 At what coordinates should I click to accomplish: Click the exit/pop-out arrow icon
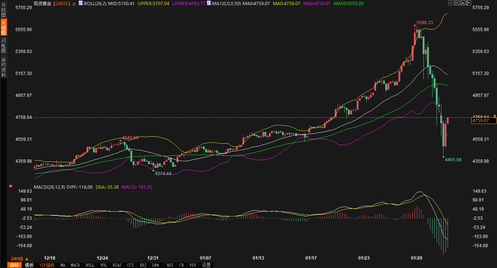point(469,3)
